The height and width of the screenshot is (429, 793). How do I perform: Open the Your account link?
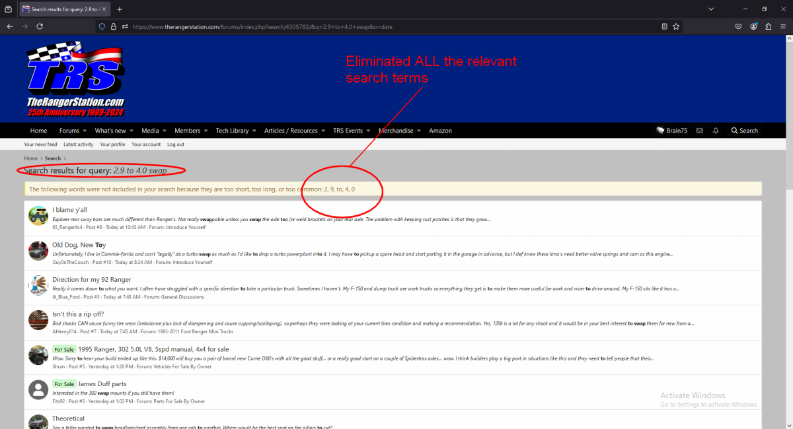(146, 145)
